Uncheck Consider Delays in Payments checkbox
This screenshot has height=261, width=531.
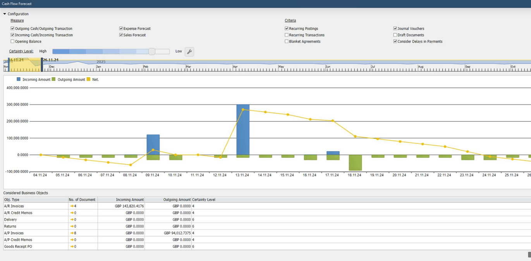pos(395,41)
